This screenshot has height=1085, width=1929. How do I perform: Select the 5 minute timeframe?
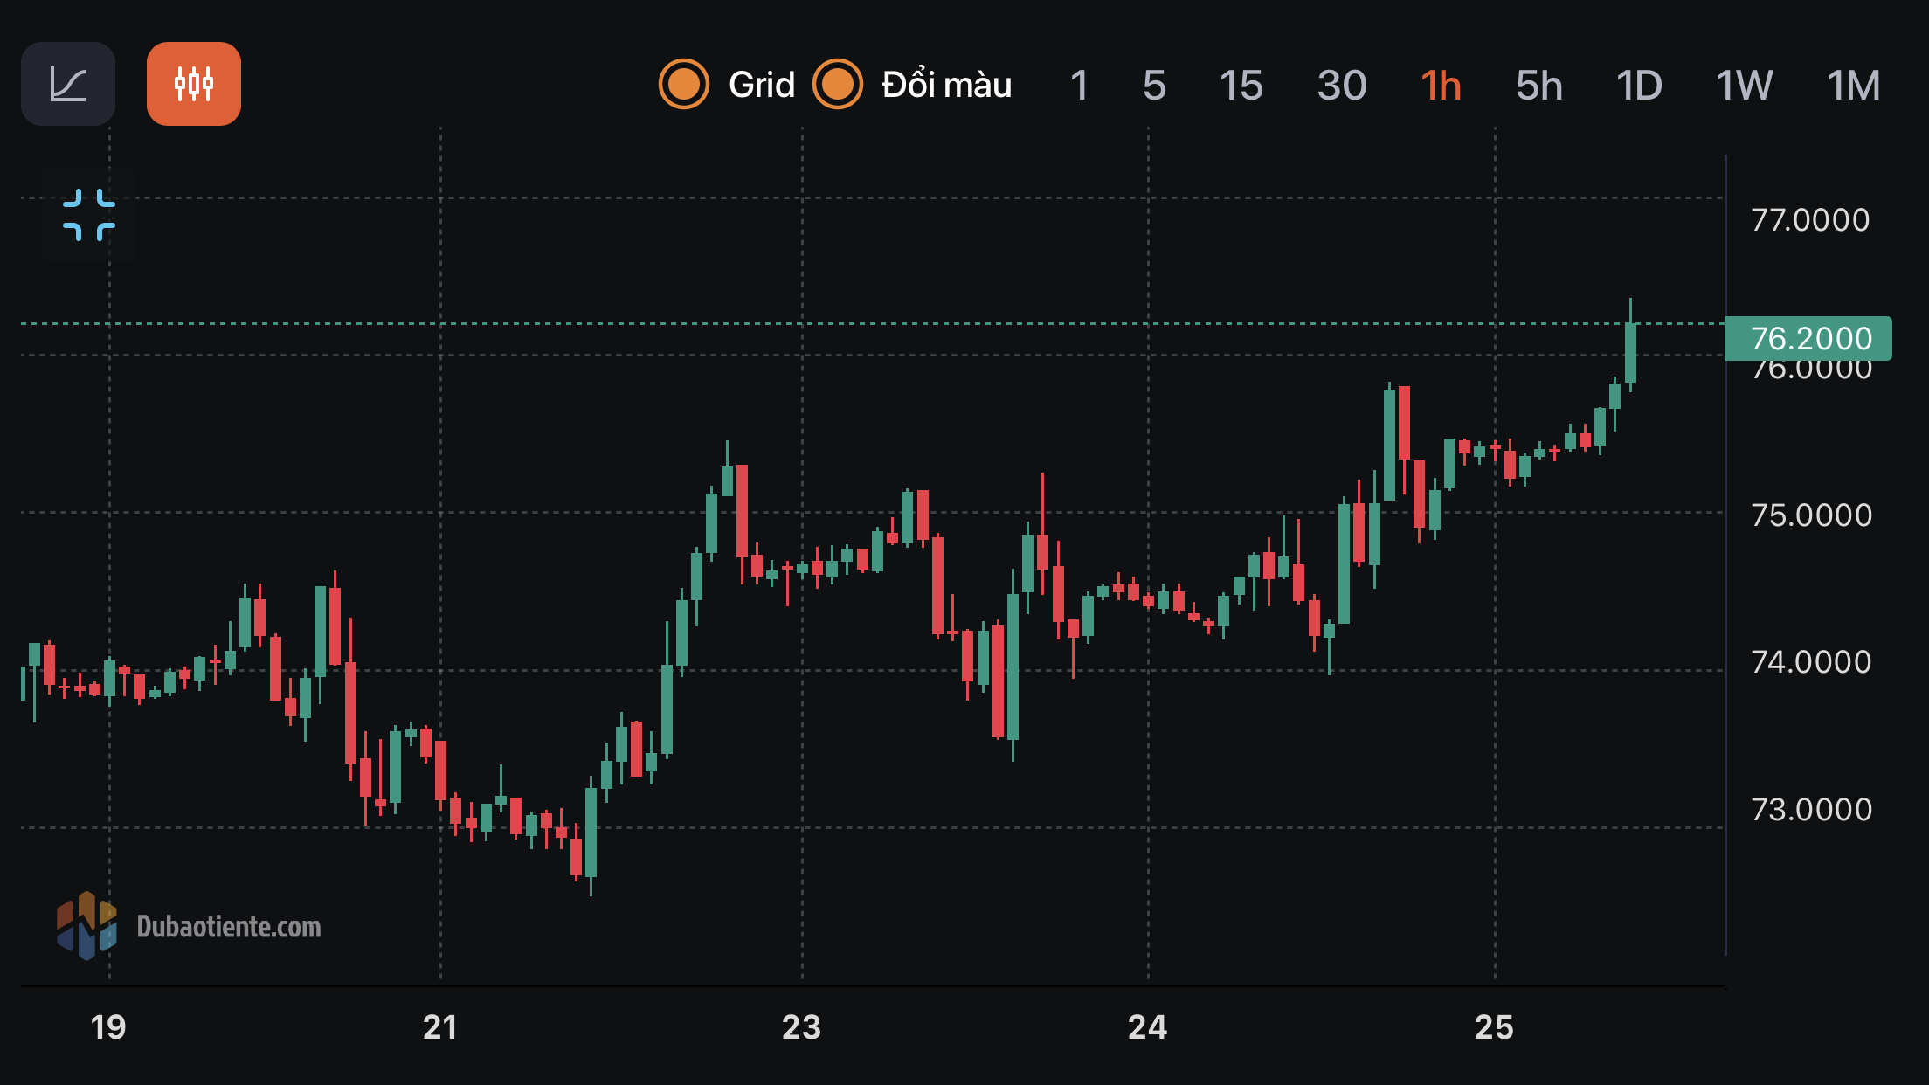[1154, 86]
